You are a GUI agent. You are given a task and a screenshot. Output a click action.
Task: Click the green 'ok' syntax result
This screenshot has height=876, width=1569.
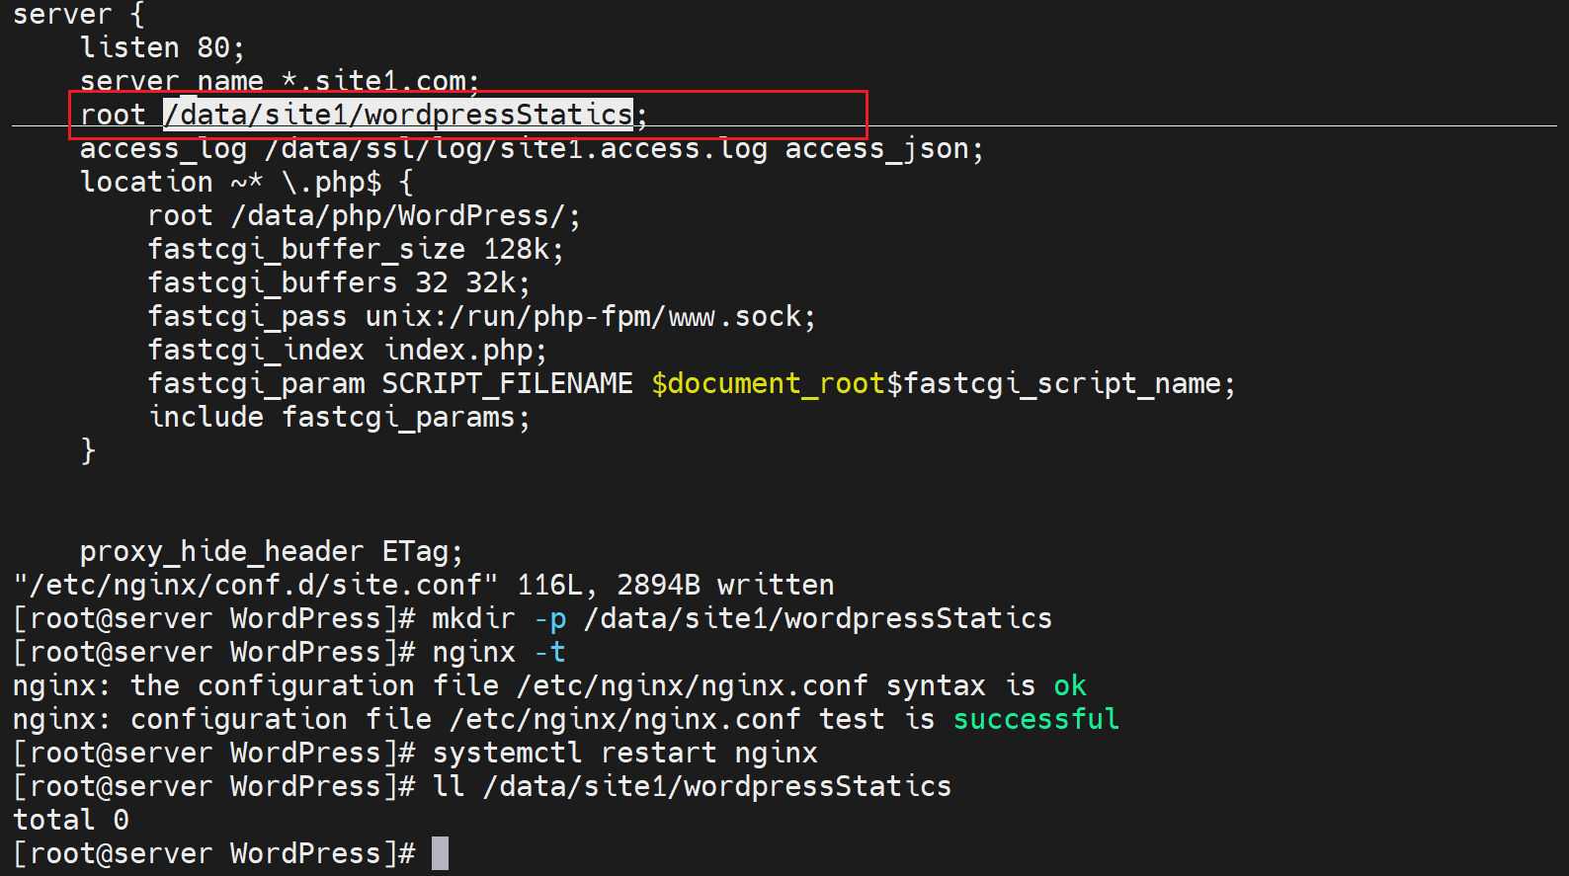1069,686
